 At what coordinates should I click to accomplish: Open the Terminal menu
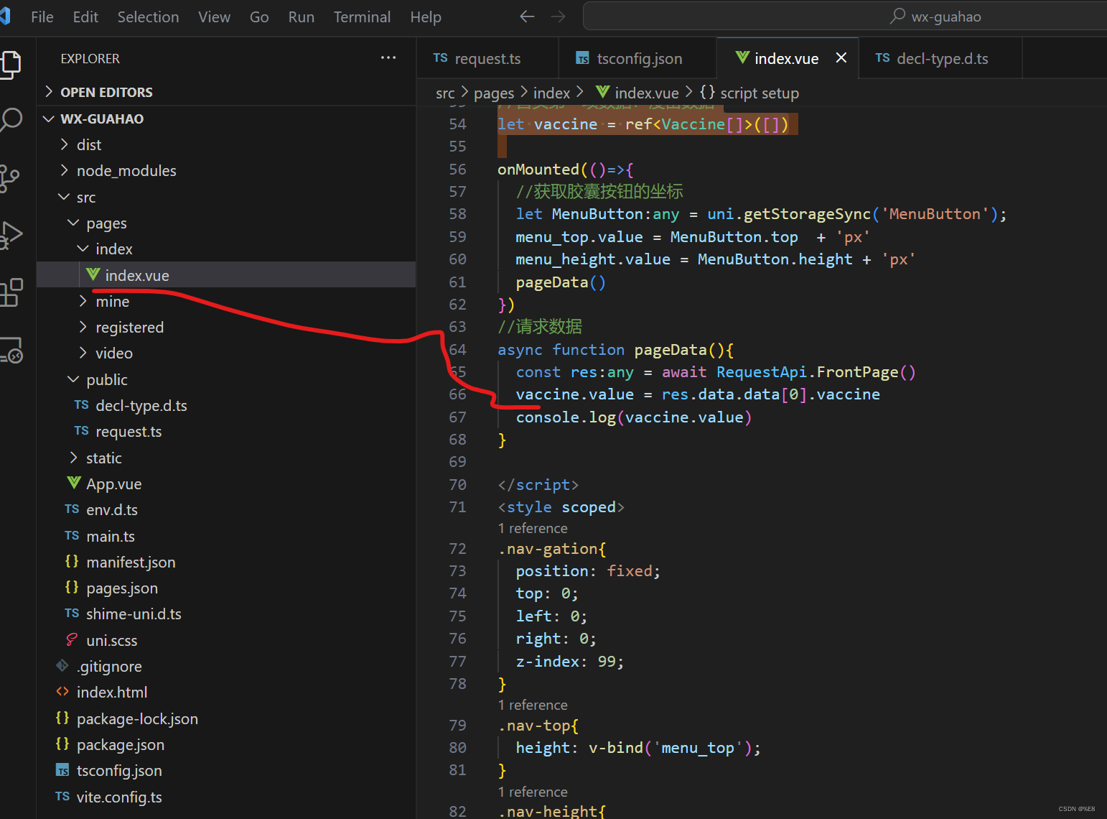coord(362,17)
